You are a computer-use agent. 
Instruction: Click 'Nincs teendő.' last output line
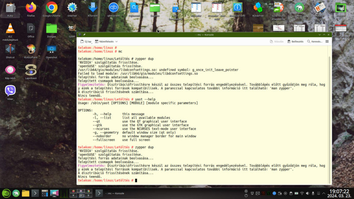(x=90, y=176)
